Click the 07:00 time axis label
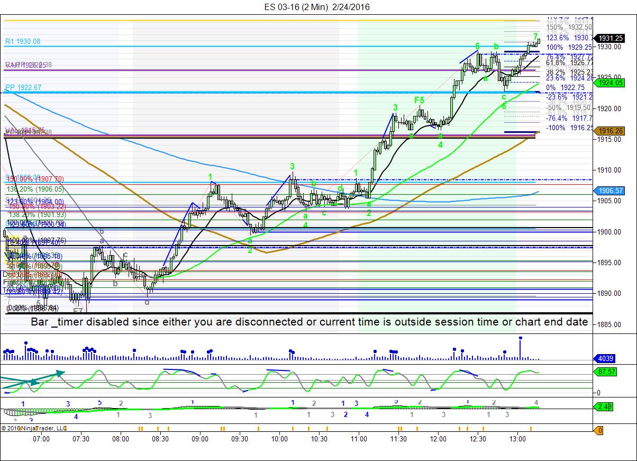This screenshot has width=637, height=461. [x=41, y=439]
